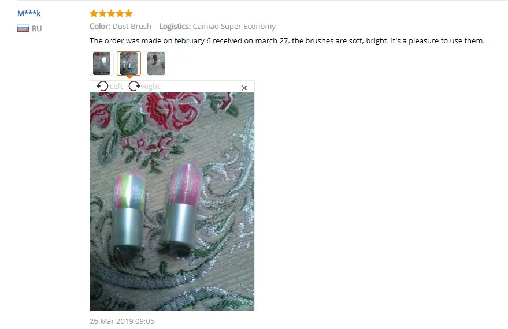The height and width of the screenshot is (329, 508).
Task: Select the highlighted two-brushes thumbnail
Action: (x=129, y=63)
